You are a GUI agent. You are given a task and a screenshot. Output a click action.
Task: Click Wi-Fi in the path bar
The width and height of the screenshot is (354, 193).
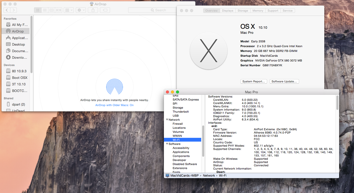click(x=223, y=176)
